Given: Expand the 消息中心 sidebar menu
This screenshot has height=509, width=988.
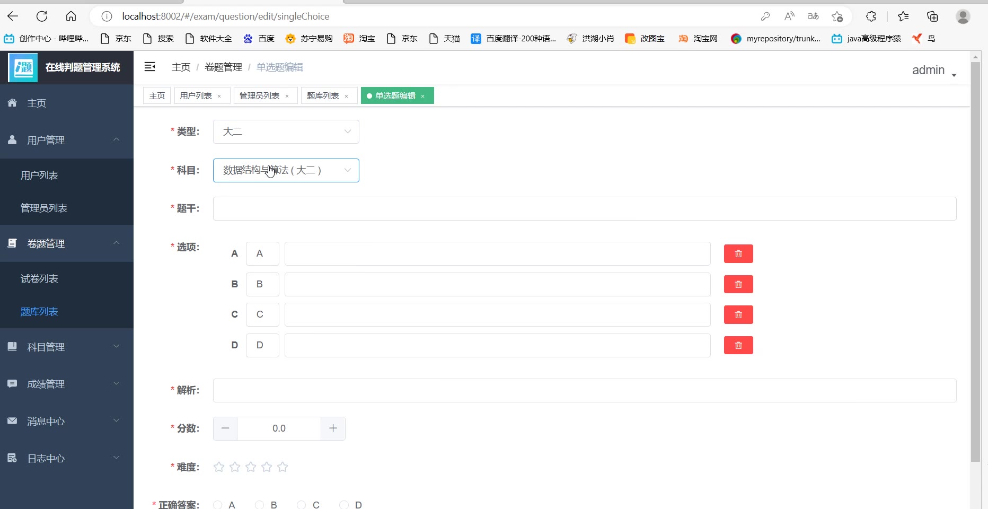Looking at the screenshot, I should [67, 421].
